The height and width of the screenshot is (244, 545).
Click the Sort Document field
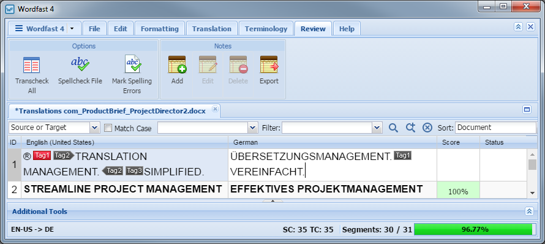click(x=495, y=128)
